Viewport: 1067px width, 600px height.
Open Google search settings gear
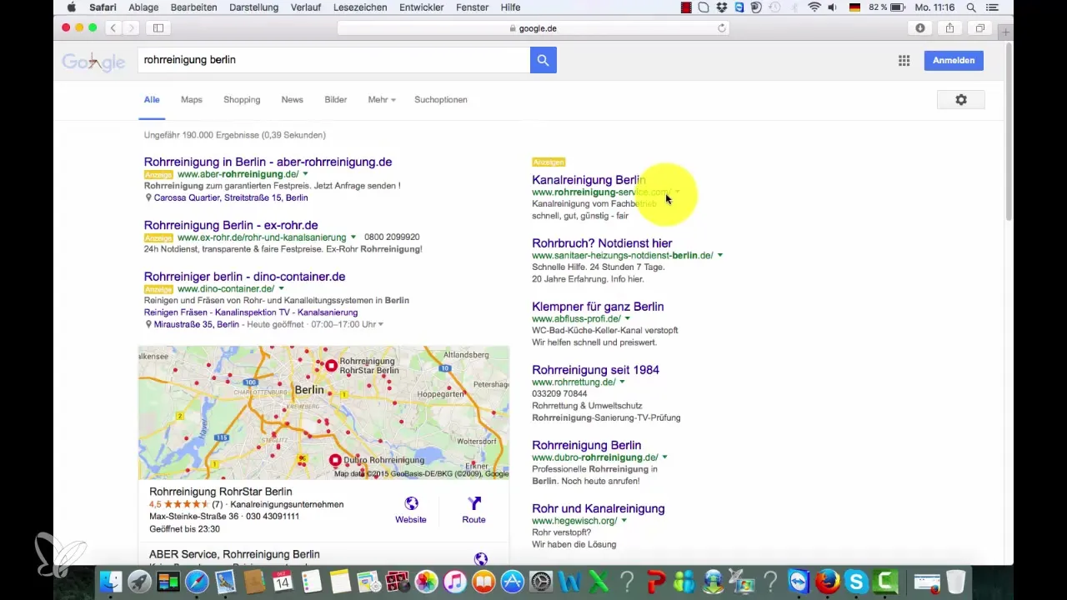(961, 99)
